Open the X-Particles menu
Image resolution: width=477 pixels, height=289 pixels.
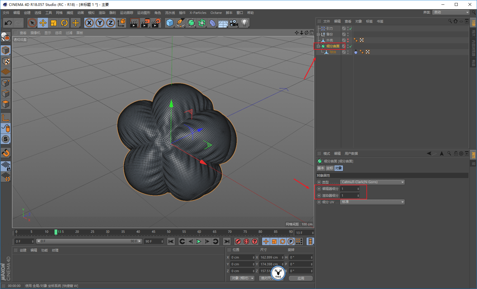point(198,13)
